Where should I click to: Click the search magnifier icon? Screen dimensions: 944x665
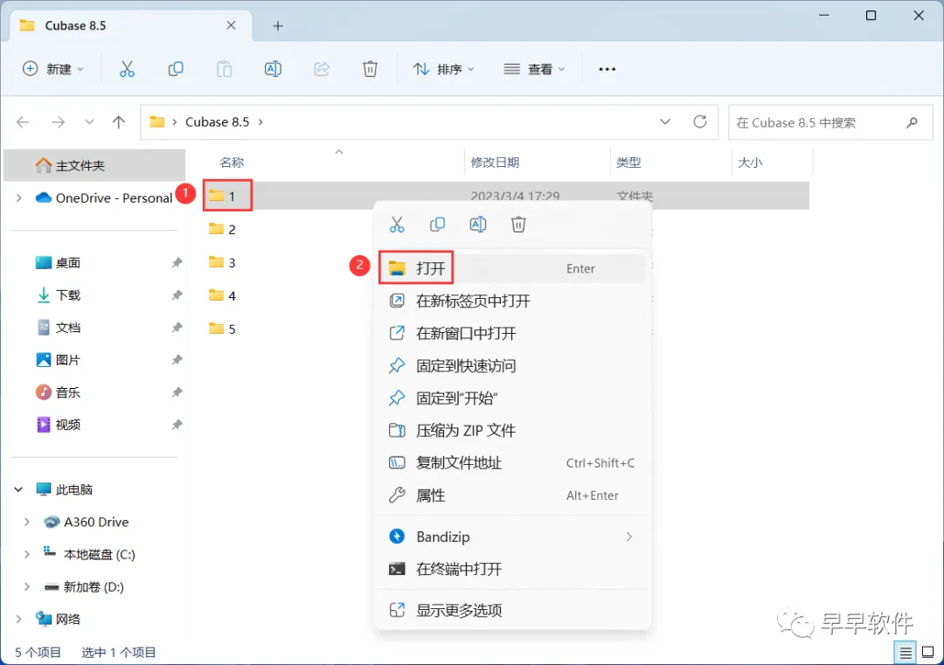coord(912,122)
